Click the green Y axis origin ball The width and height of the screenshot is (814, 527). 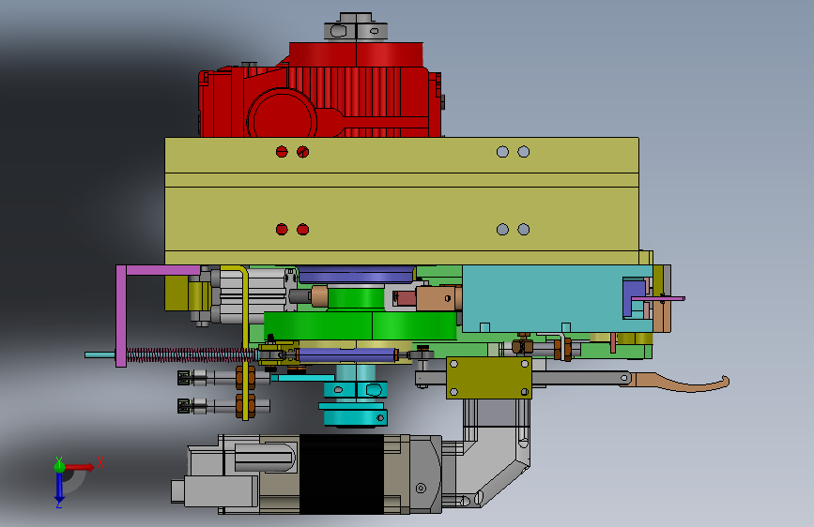click(59, 466)
